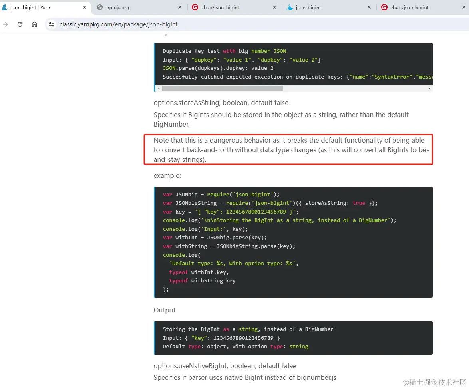Close the json-bigint tab with blue icon
This screenshot has height=389, width=469.
coord(369,7)
